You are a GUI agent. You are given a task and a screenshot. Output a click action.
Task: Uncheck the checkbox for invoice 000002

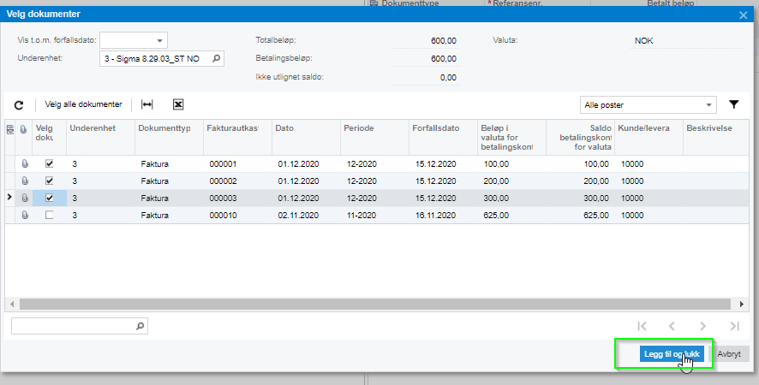(x=49, y=181)
